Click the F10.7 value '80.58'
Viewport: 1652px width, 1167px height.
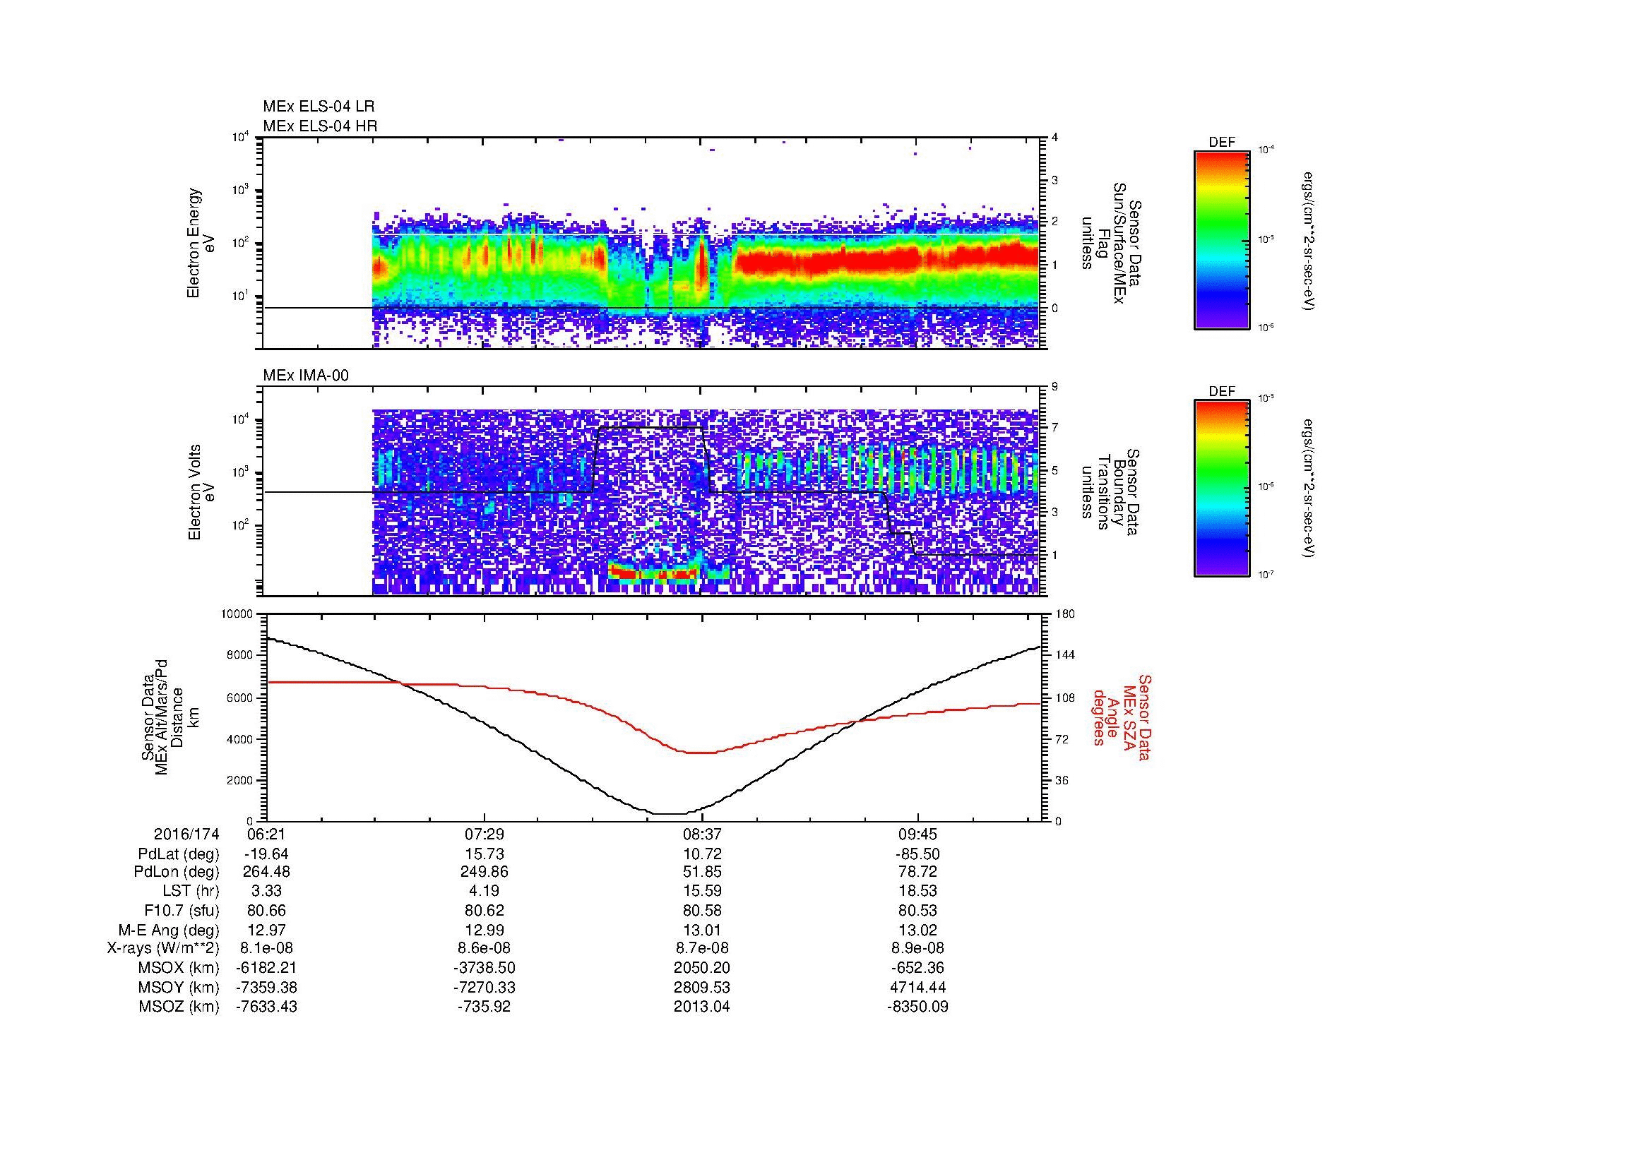point(702,911)
